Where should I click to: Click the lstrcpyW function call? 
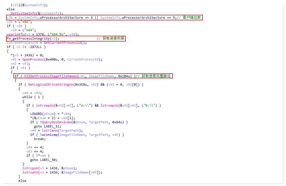point(30,168)
